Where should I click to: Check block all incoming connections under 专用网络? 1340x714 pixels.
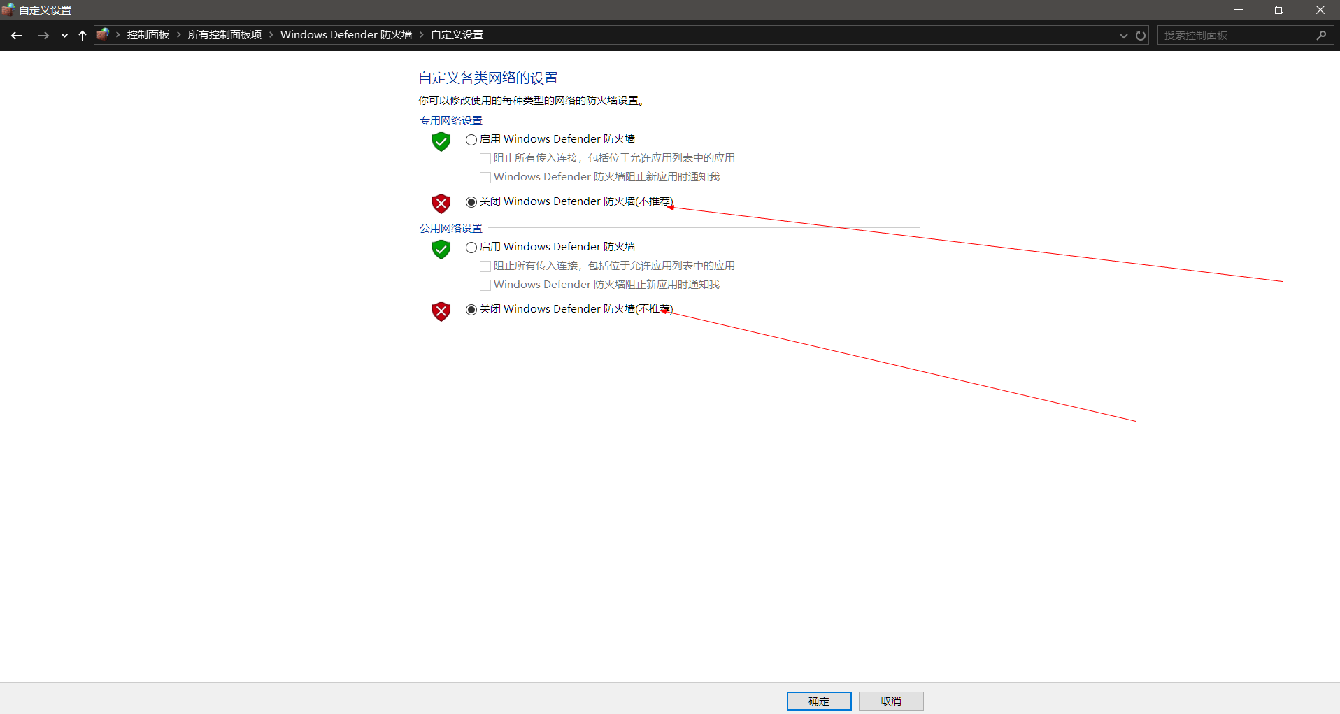click(607, 158)
